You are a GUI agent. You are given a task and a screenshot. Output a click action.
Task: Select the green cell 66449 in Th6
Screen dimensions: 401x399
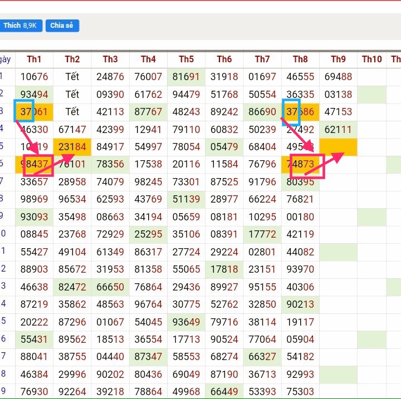click(x=224, y=392)
